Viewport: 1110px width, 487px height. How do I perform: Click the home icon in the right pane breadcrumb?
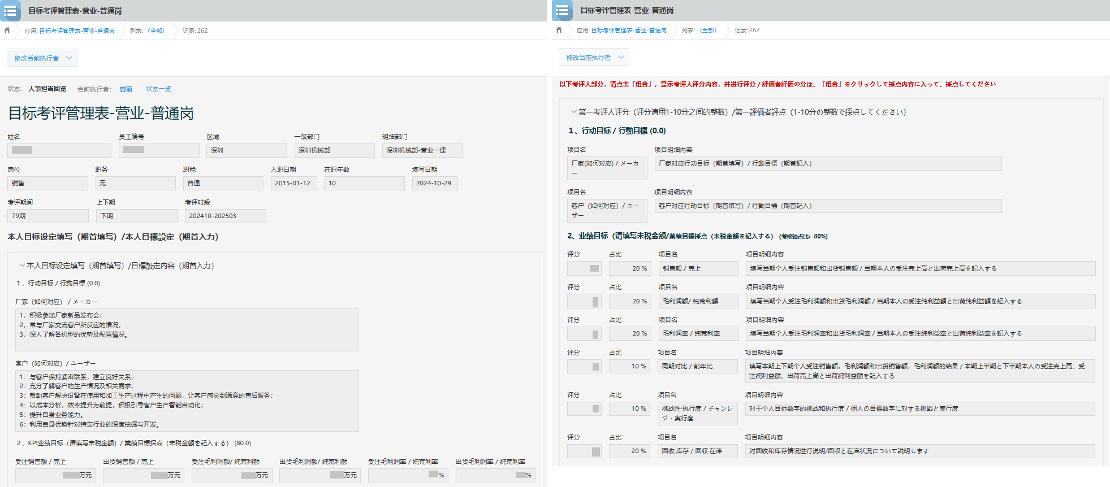pos(559,30)
